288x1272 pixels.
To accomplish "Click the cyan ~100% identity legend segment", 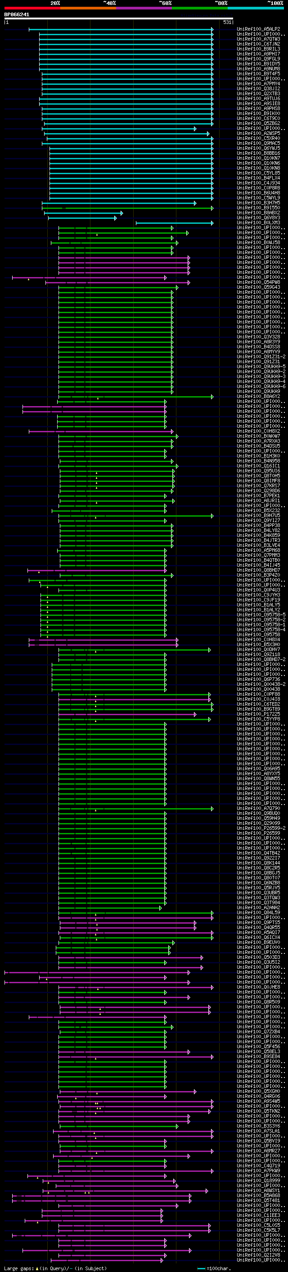I will [256, 8].
